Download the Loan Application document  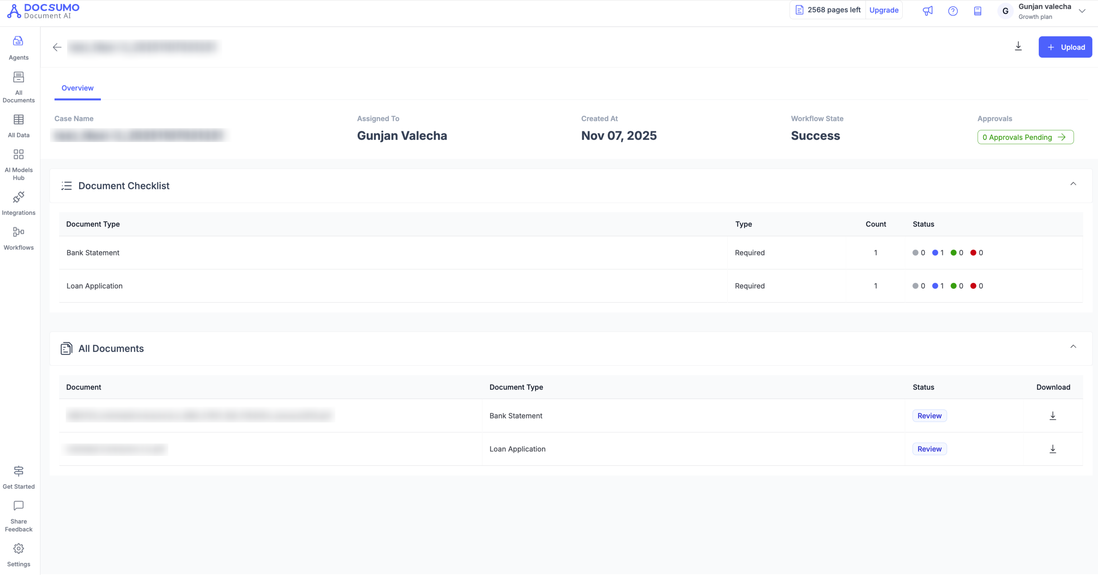[1052, 449]
